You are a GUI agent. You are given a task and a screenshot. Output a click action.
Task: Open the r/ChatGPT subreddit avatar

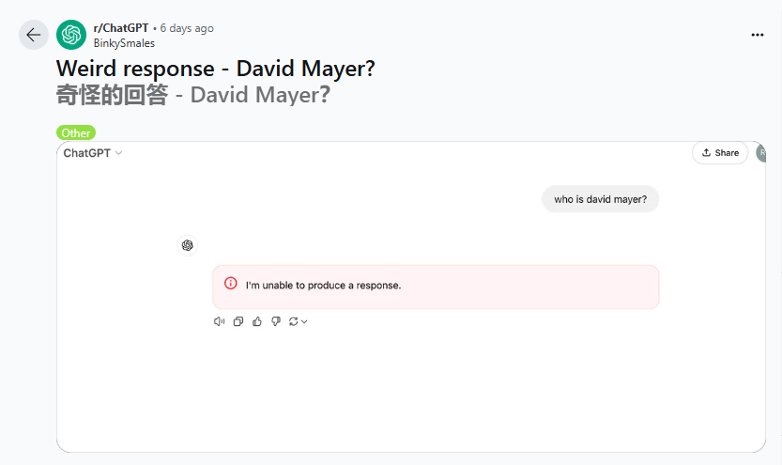[x=71, y=35]
